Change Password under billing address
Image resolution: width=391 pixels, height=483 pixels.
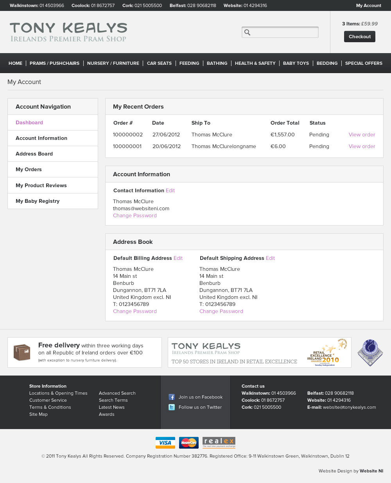[135, 311]
